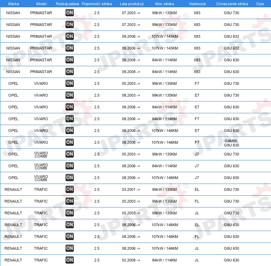Click ON icon in Trafic 107kW FL row
Viewport: 271px width, 266px height.
(69, 237)
